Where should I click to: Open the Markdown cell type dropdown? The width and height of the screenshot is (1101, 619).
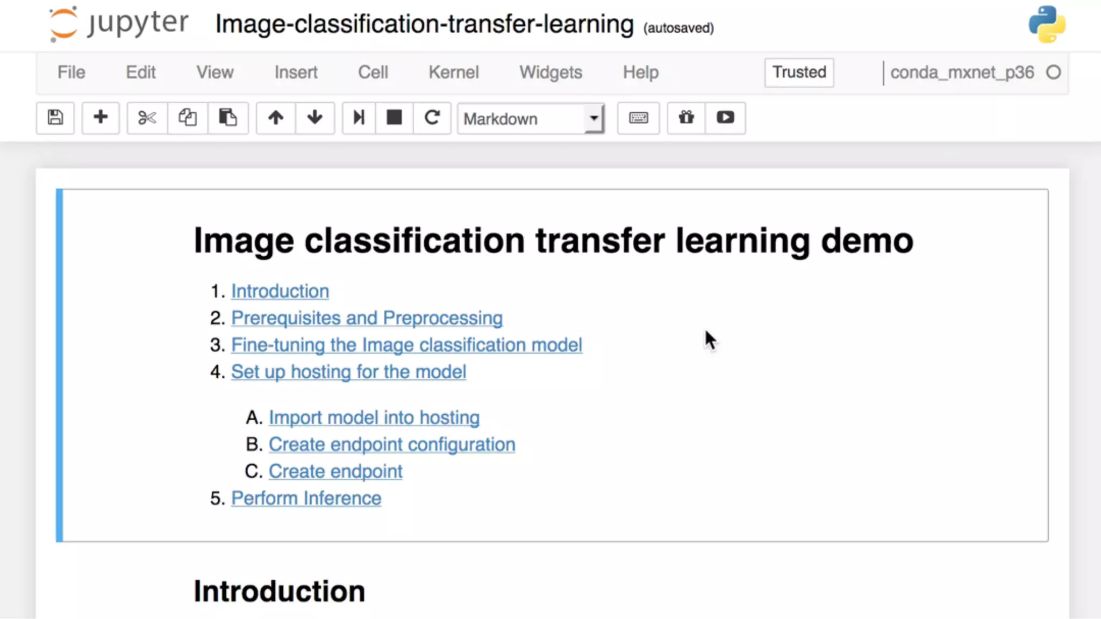pyautogui.click(x=531, y=119)
